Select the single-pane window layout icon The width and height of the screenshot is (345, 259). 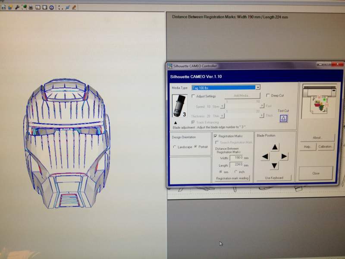(45, 7)
